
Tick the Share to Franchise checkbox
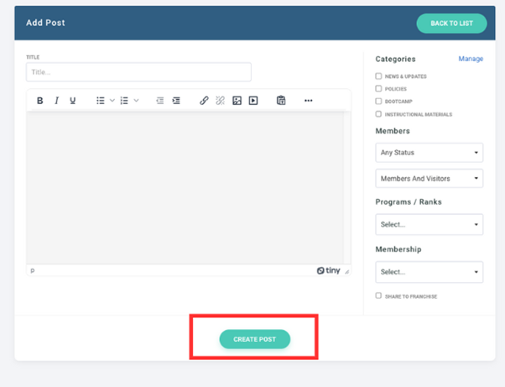pos(378,295)
